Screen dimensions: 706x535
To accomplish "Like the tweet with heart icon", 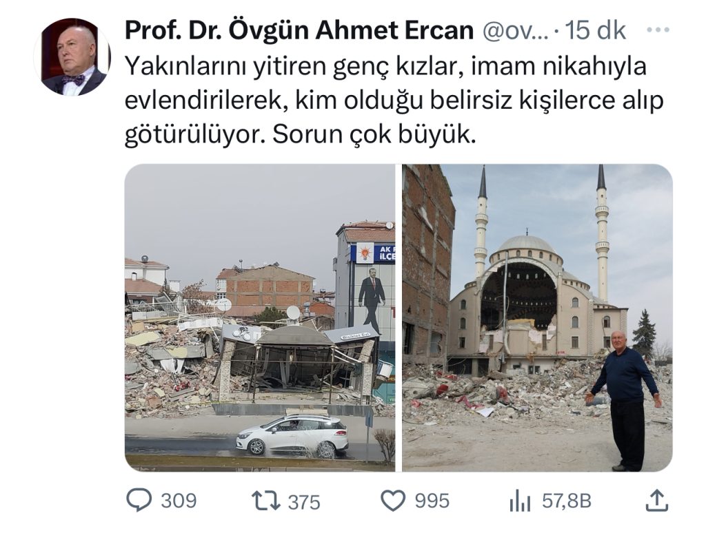I will (392, 501).
